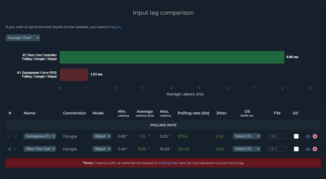Click the green Xbox One Controller chart bar

[x=172, y=57]
